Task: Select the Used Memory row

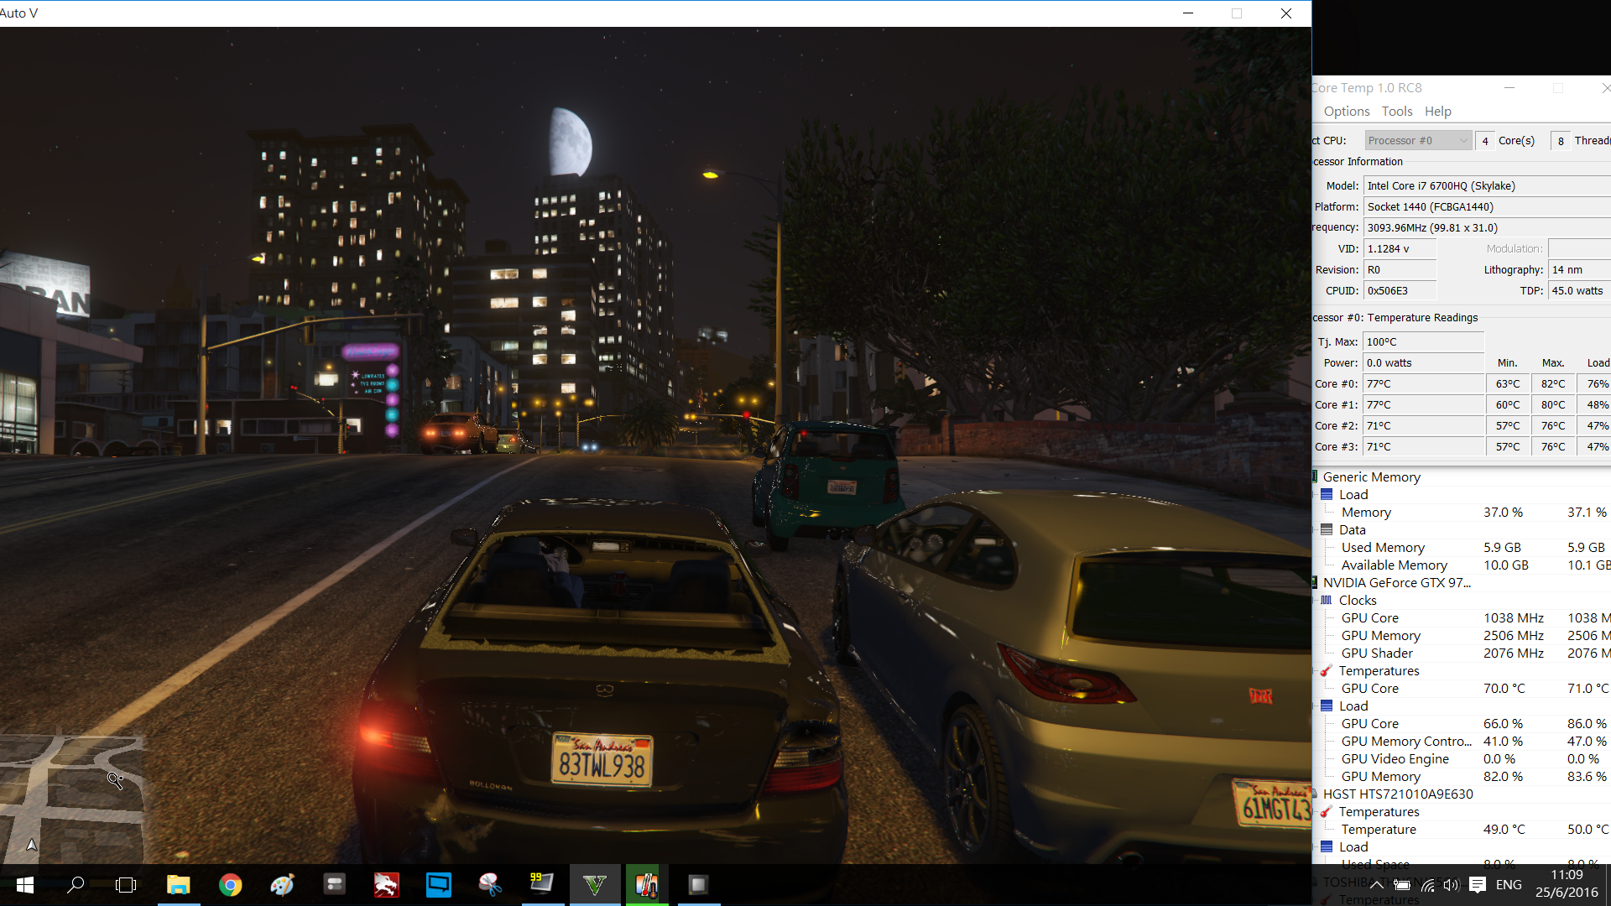Action: 1383,547
